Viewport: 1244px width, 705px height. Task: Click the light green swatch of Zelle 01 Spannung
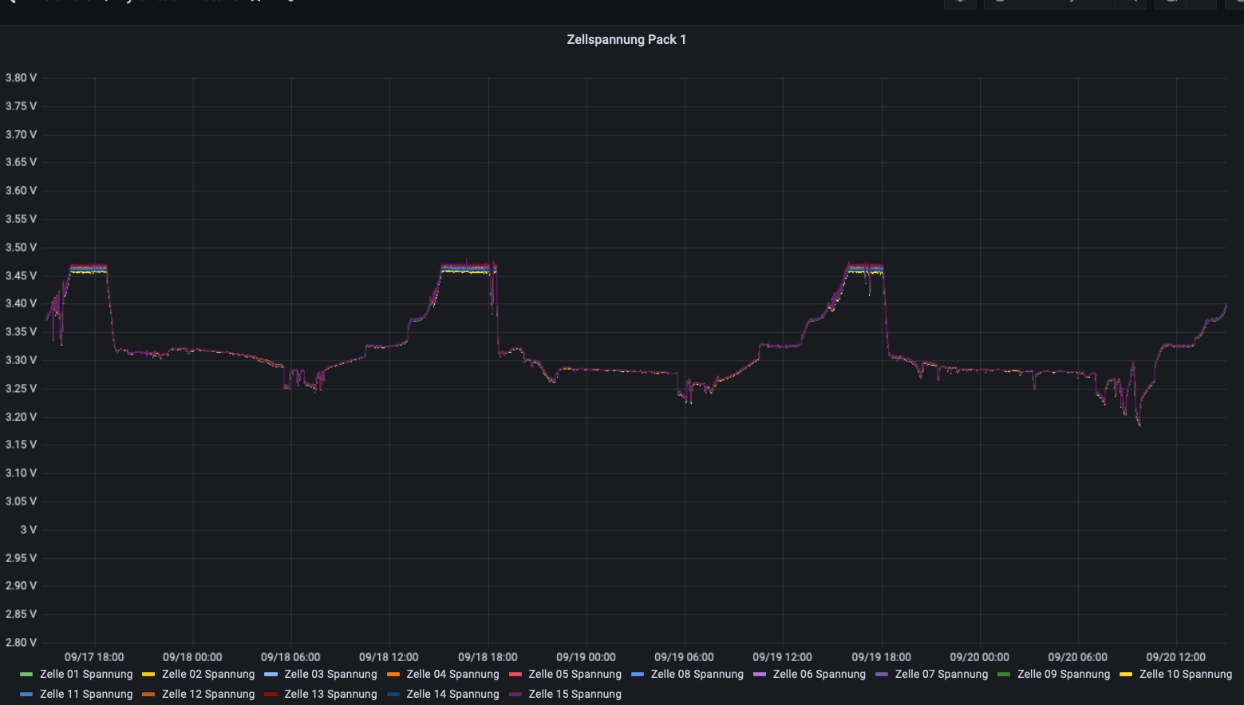click(26, 675)
